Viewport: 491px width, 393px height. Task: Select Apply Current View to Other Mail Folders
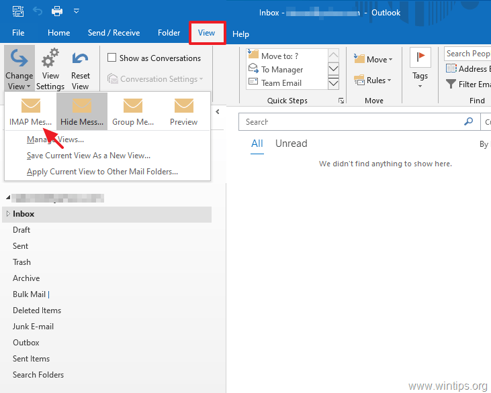point(102,172)
